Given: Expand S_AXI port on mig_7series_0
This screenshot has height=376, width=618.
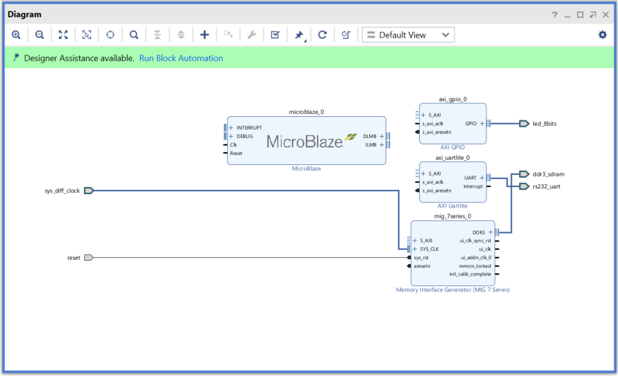Looking at the screenshot, I should coord(414,241).
